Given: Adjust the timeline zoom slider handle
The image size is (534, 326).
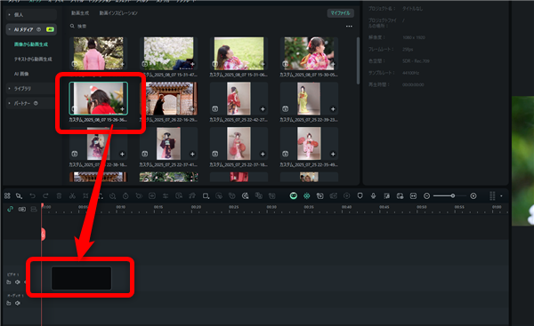Looking at the screenshot, I should [453, 195].
